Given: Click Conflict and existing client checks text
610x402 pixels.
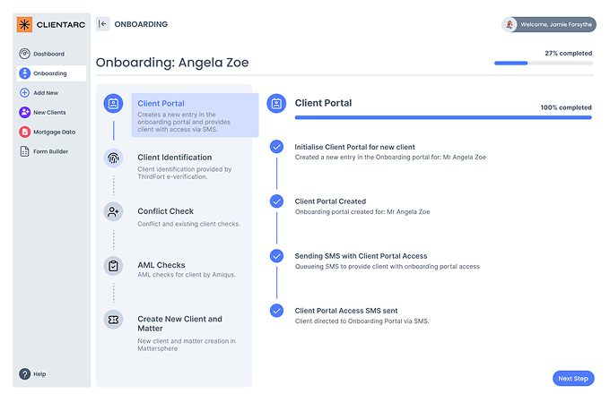Looking at the screenshot, I should point(188,224).
